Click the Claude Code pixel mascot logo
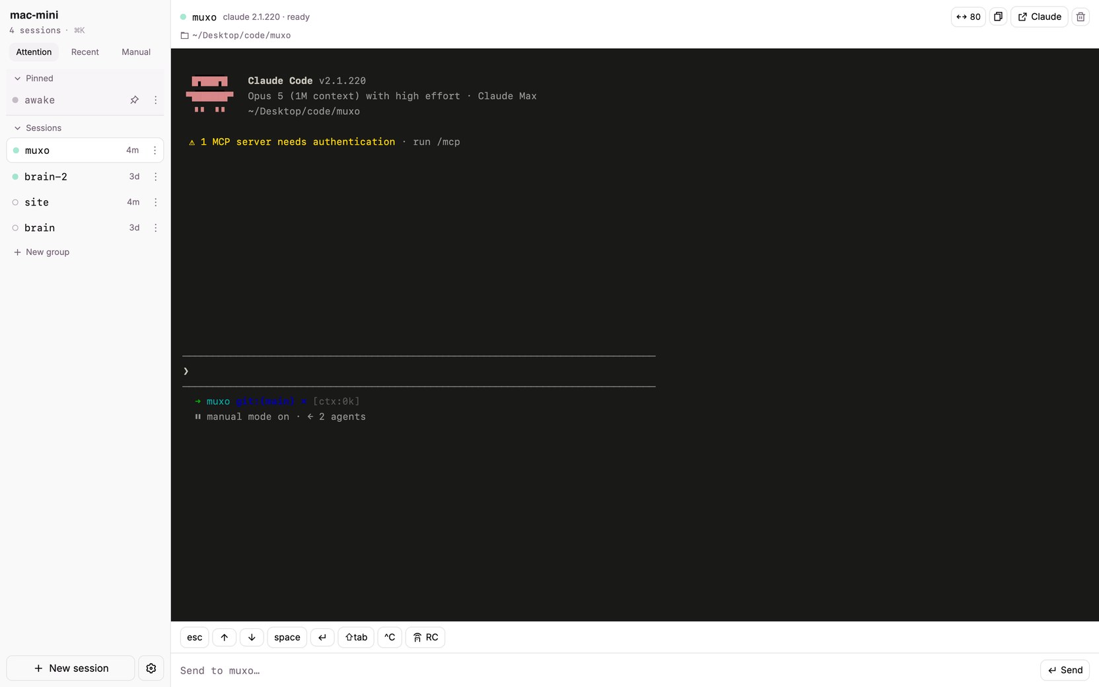This screenshot has height=687, width=1099. click(x=209, y=94)
